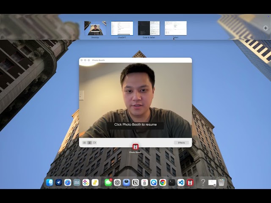
Task: Open the ChatGPT app from the Dock
Action: (x=117, y=183)
